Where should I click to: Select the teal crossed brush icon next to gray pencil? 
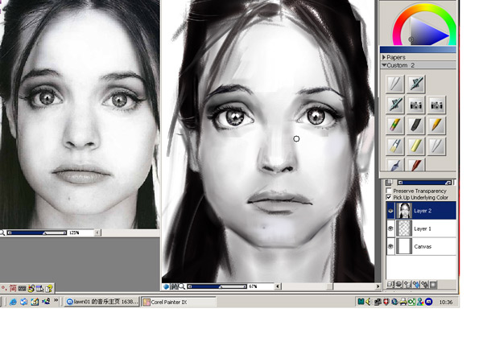[x=416, y=84]
